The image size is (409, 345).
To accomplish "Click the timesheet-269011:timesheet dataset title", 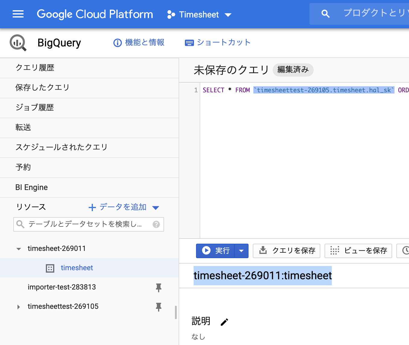I will 263,276.
